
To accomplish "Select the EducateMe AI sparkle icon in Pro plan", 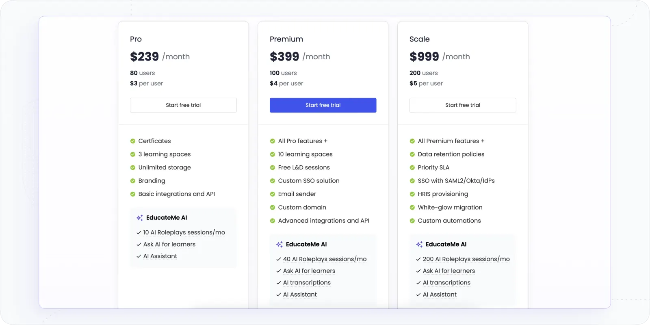I will [139, 217].
